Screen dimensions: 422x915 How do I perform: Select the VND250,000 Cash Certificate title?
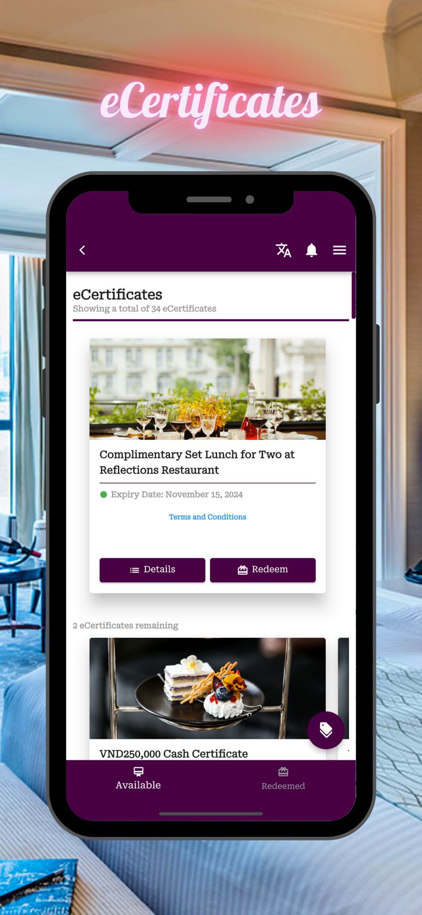pos(174,754)
